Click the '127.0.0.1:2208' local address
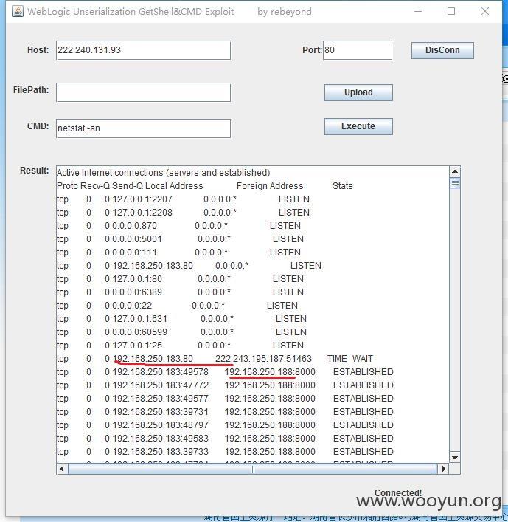The width and height of the screenshot is (508, 522). coord(142,213)
